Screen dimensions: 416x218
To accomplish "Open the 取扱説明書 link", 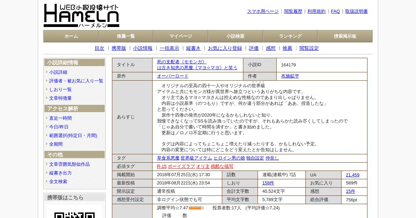I will coord(356,11).
